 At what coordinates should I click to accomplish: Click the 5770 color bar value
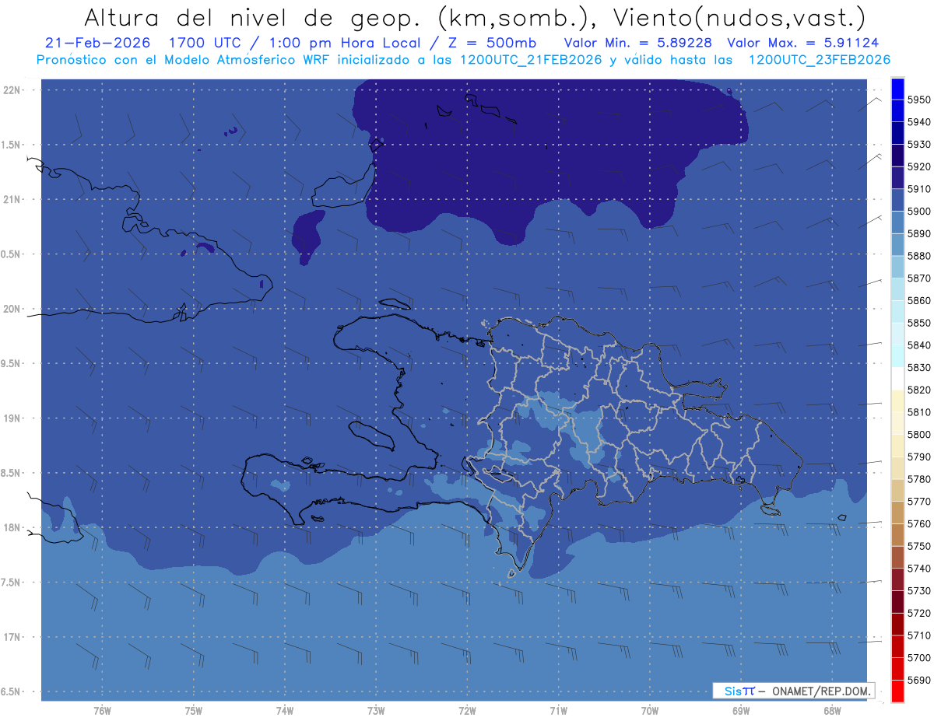[x=918, y=501]
